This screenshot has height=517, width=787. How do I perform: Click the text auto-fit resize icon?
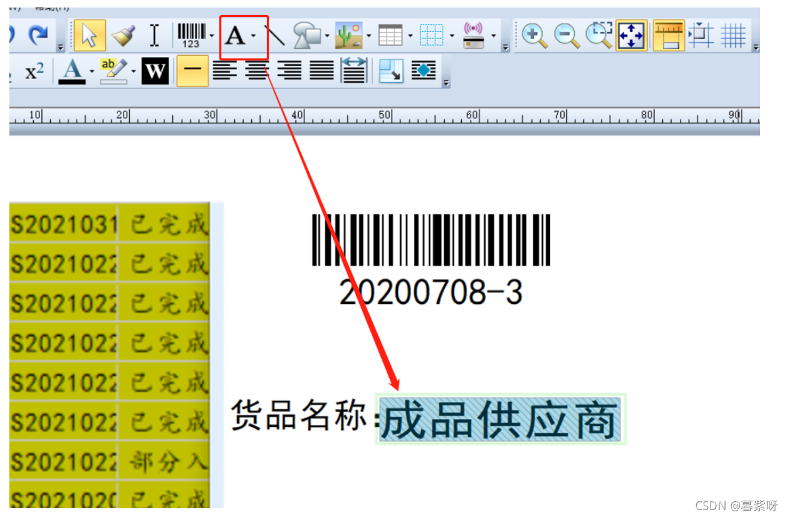tap(392, 71)
